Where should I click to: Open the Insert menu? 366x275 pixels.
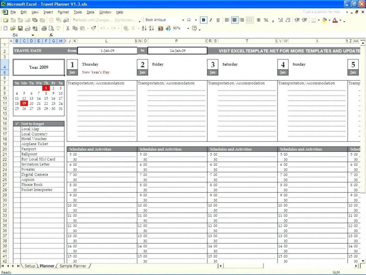click(48, 12)
